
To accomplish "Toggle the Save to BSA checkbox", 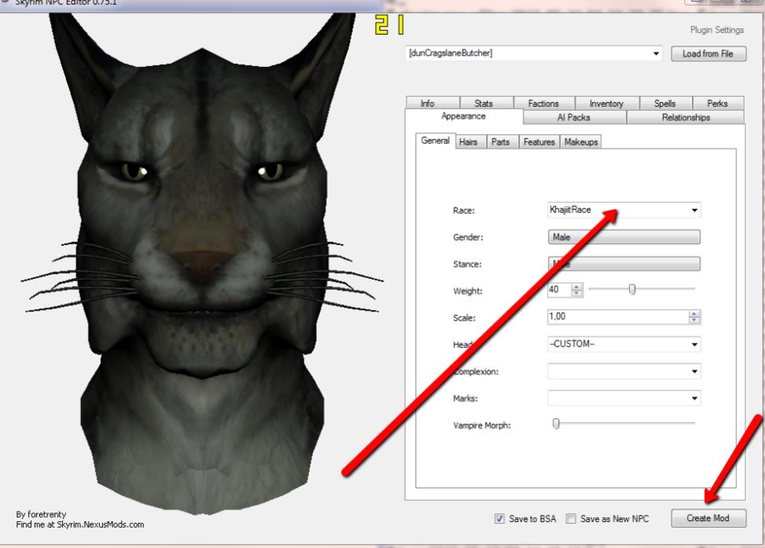I will pos(500,519).
